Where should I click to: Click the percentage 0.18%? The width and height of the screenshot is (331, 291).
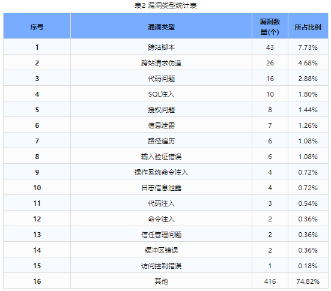(x=308, y=266)
